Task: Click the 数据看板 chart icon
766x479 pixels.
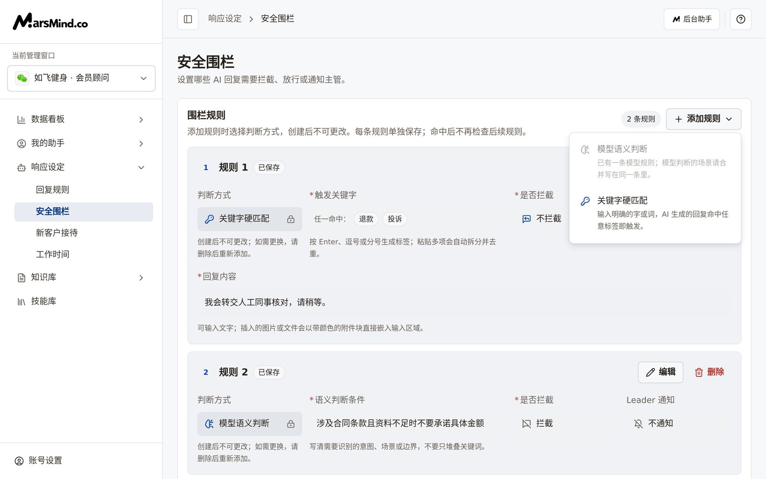Action: [21, 120]
